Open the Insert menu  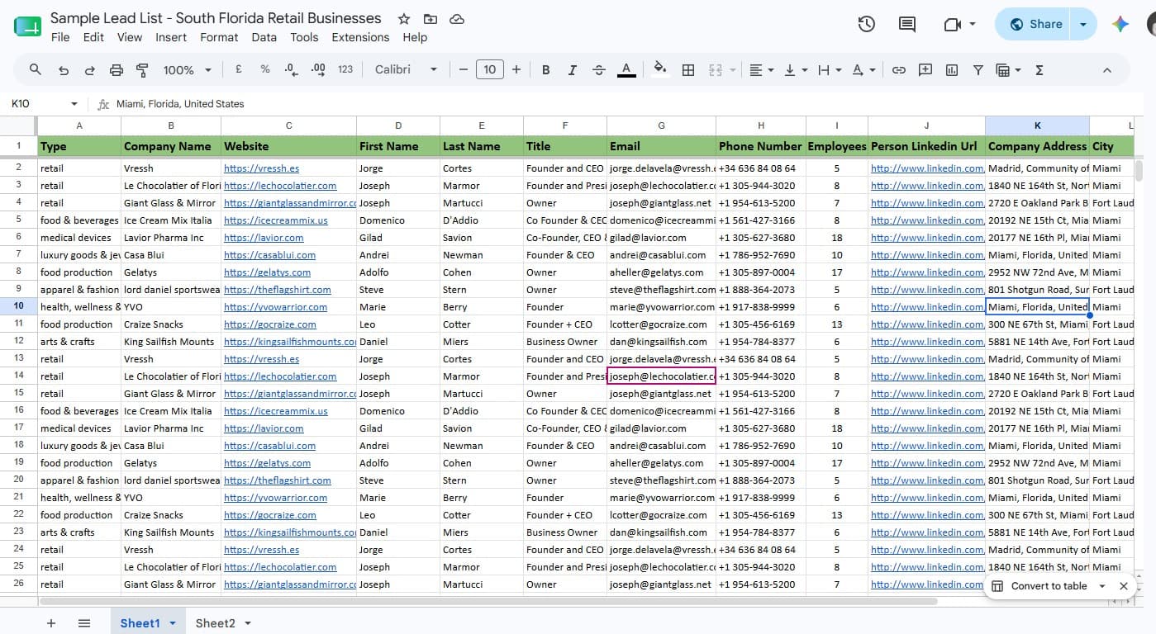tap(171, 37)
